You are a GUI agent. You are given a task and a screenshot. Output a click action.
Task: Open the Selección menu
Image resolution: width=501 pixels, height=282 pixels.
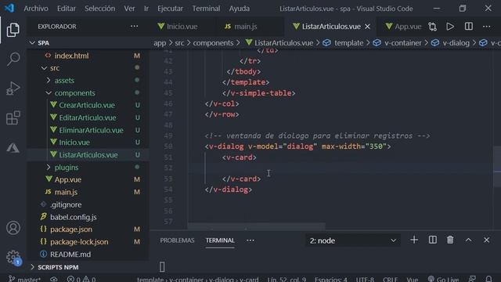click(x=99, y=9)
